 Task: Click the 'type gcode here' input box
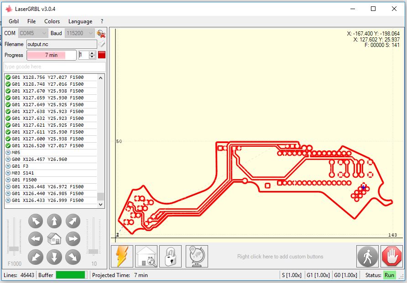[x=54, y=67]
